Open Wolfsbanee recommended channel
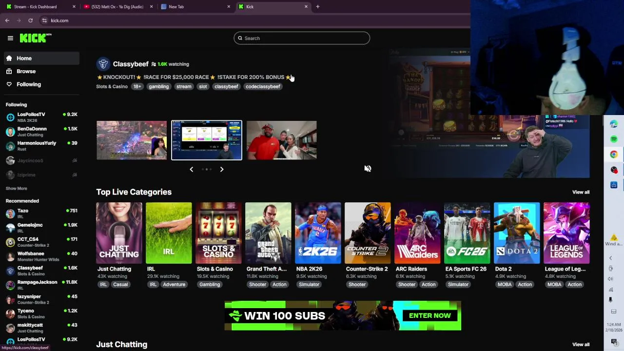Screen dimensions: 624x351 coord(41,256)
